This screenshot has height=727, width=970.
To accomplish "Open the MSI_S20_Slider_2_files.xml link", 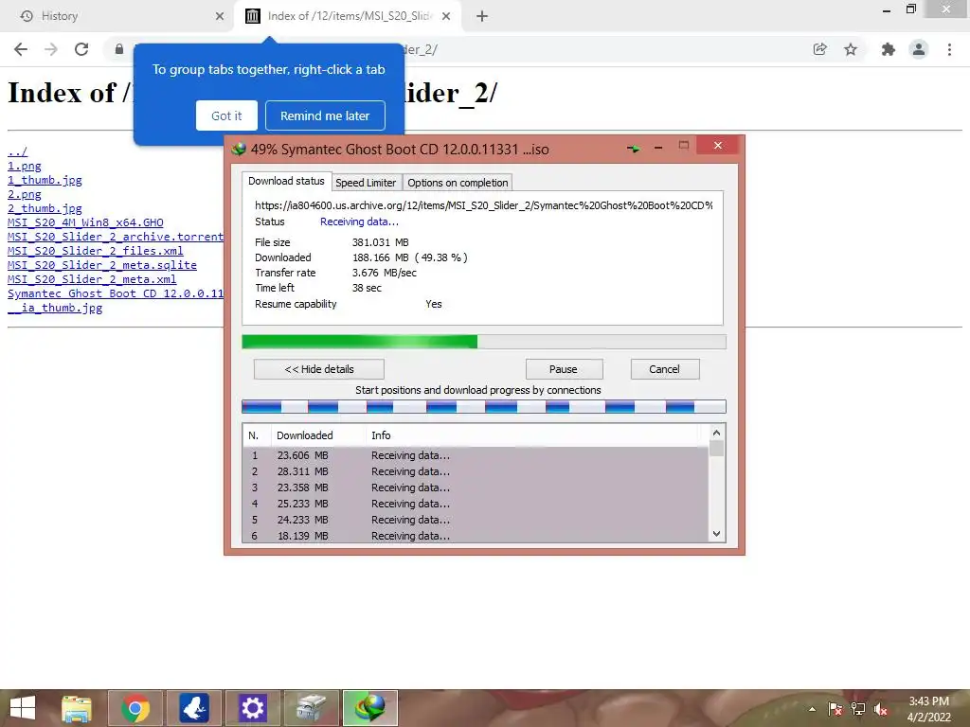I will [x=96, y=251].
